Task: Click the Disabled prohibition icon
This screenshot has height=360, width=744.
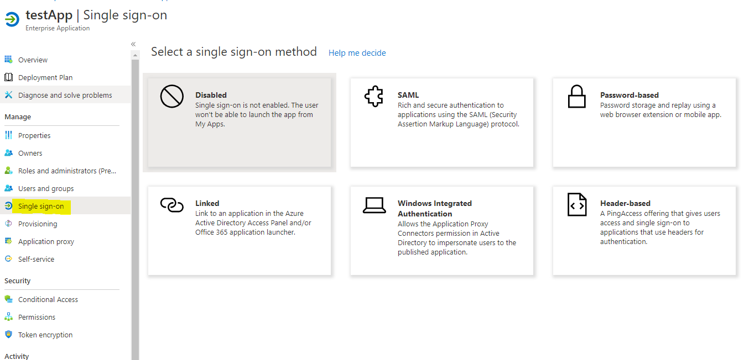Action: click(171, 97)
